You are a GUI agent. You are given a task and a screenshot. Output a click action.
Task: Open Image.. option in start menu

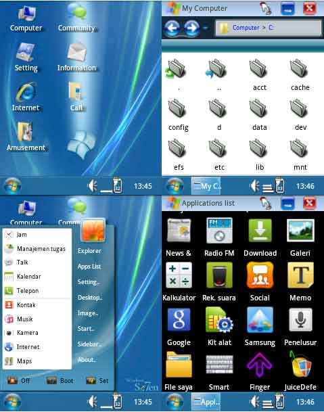88,313
